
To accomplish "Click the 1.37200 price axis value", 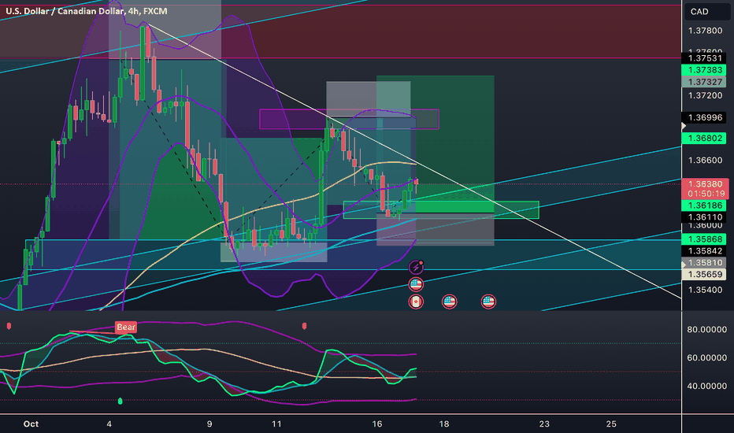I will click(705, 95).
